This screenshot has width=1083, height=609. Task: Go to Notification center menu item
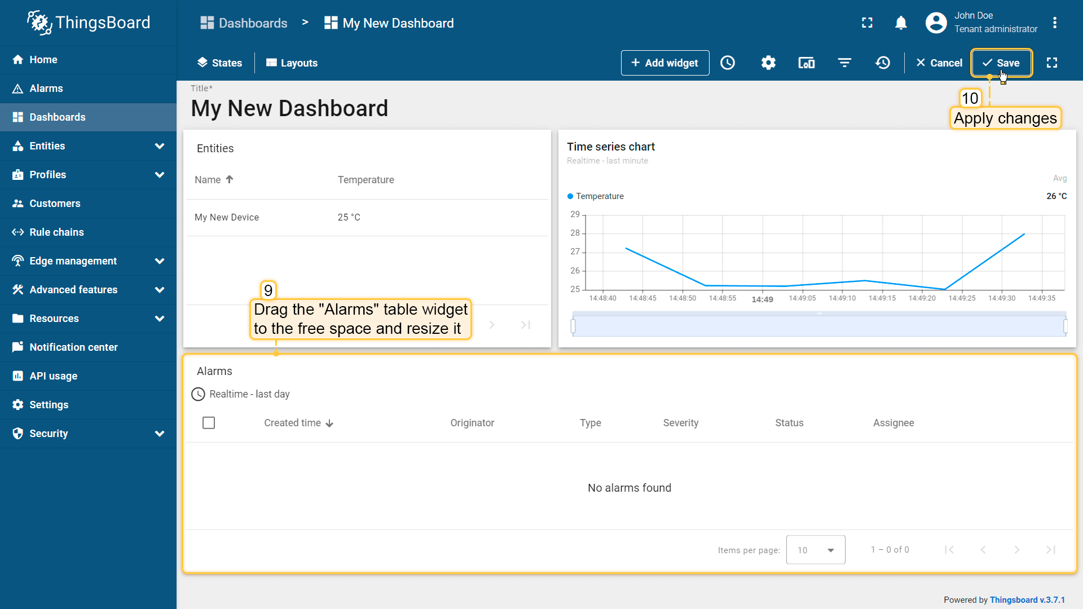click(x=73, y=347)
